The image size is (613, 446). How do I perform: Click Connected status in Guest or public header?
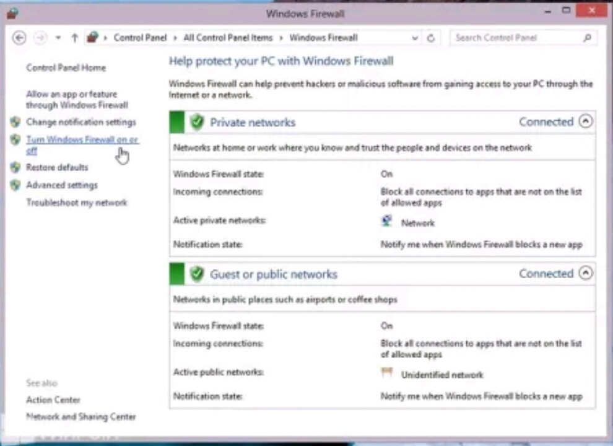pyautogui.click(x=546, y=273)
